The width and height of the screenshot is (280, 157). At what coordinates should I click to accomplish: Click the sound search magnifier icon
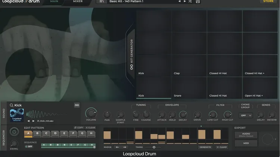(12, 105)
